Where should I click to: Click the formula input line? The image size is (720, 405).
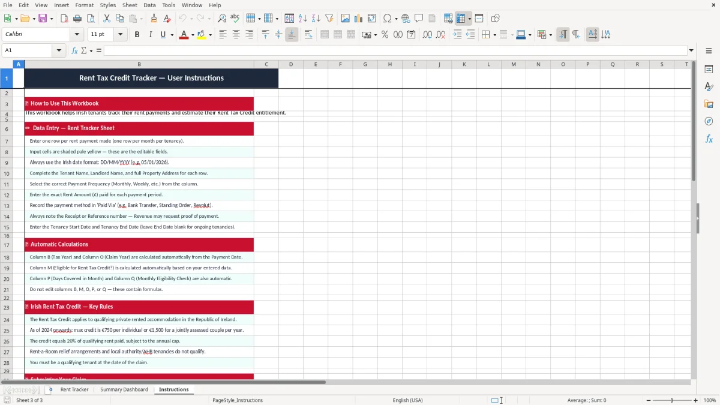coord(395,50)
